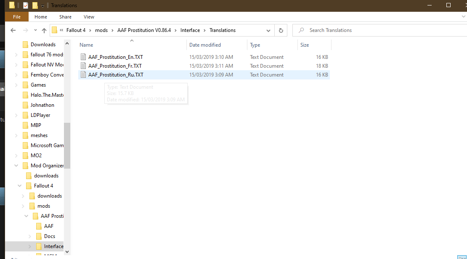
Task: Click mods in the address breadcrumb
Action: [x=101, y=30]
